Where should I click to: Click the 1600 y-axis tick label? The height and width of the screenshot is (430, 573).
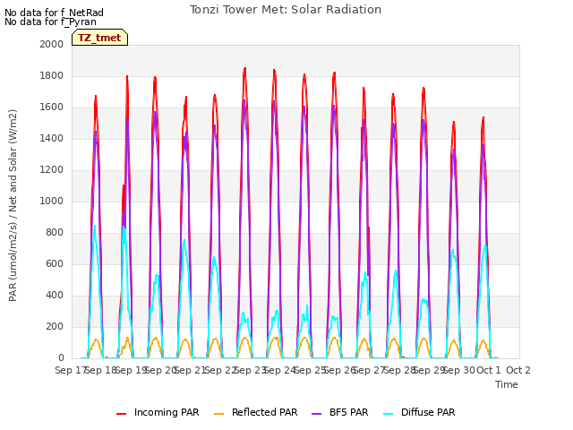pos(52,107)
